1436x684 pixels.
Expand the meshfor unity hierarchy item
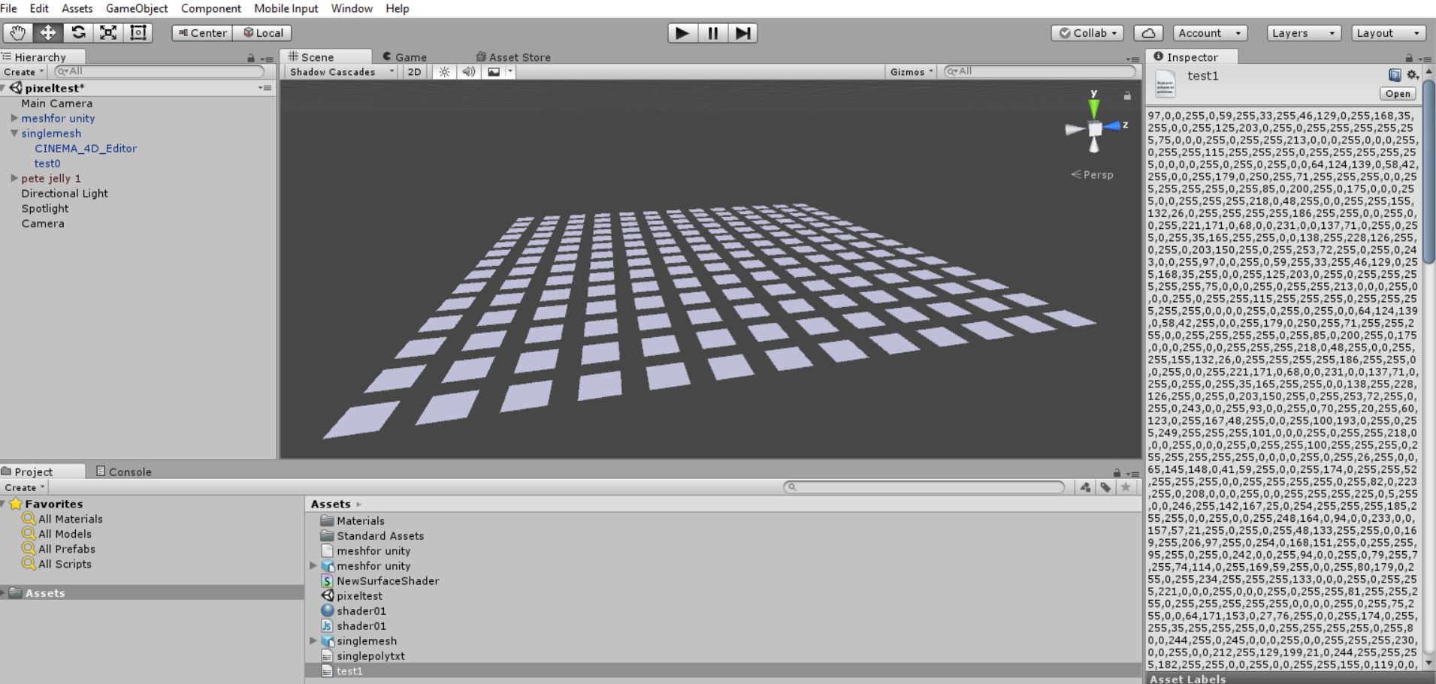pos(14,118)
